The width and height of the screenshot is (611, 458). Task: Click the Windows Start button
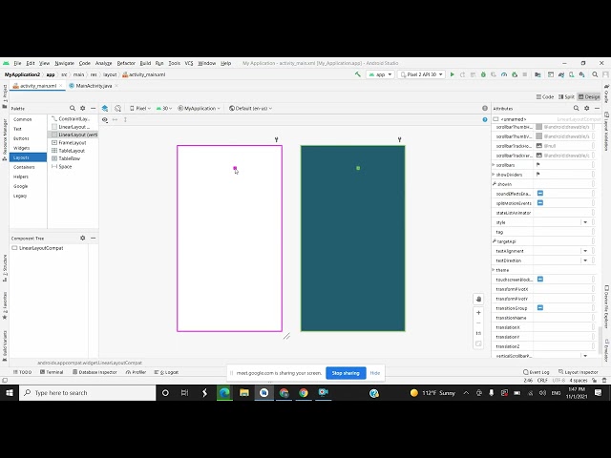[x=9, y=392]
